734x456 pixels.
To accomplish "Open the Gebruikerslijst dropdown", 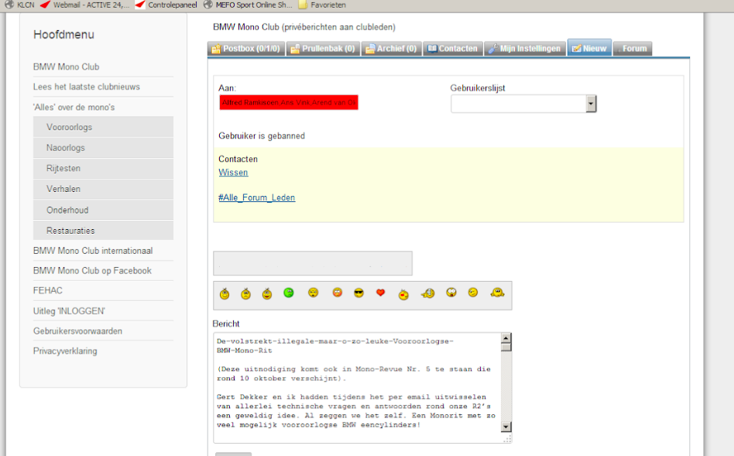I will click(523, 104).
